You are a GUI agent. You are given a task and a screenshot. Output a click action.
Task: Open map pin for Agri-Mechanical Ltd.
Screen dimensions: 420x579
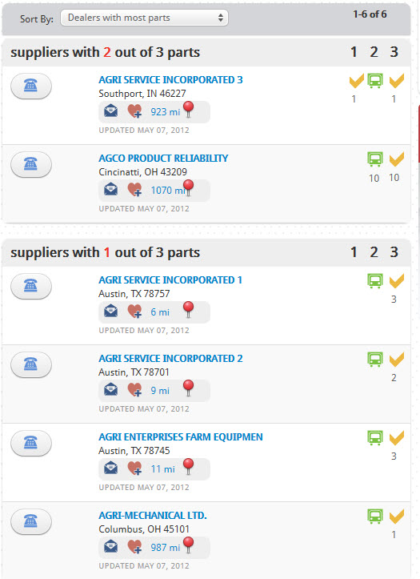point(189,545)
